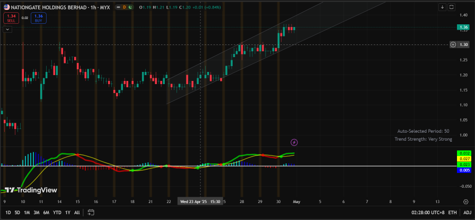The height and width of the screenshot is (220, 475).
Task: Click the Wed 23 Apr '25 date label
Action: click(200, 201)
